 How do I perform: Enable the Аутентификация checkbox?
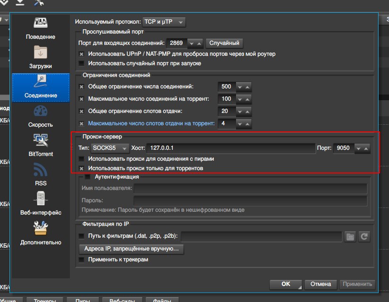click(88, 177)
